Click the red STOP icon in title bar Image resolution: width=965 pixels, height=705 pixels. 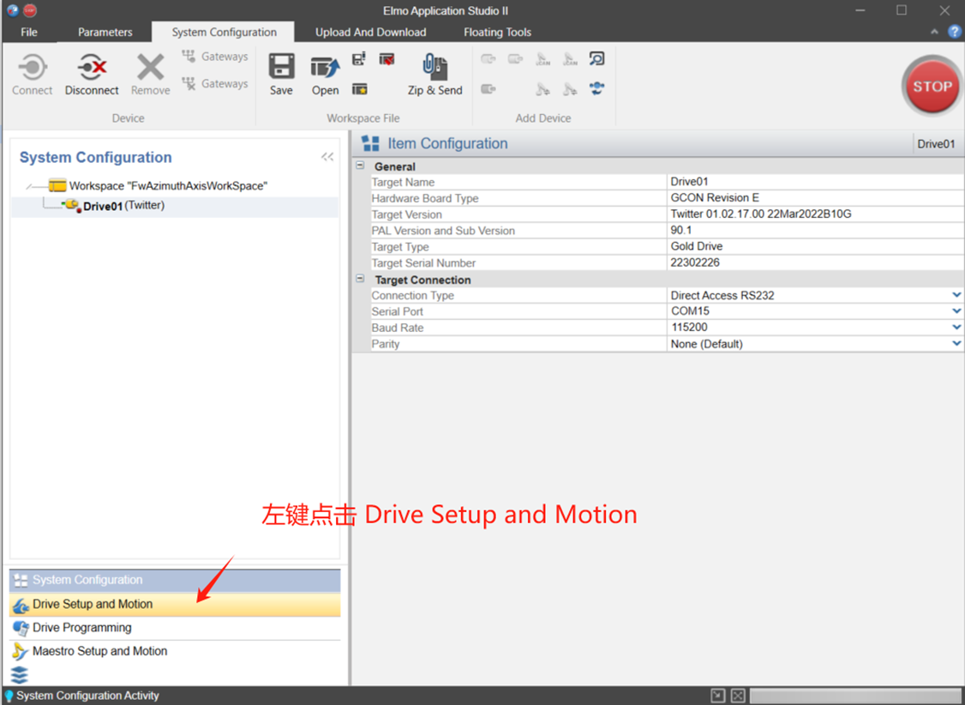pyautogui.click(x=29, y=10)
